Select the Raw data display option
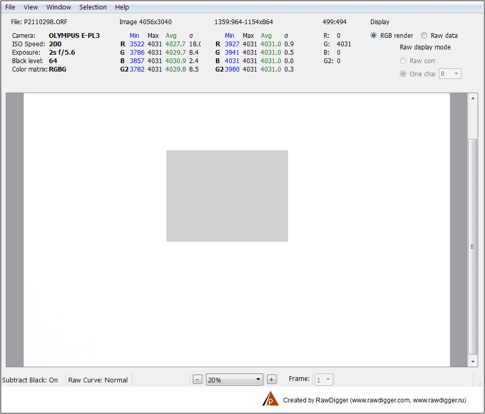This screenshot has width=485, height=414. (x=424, y=36)
